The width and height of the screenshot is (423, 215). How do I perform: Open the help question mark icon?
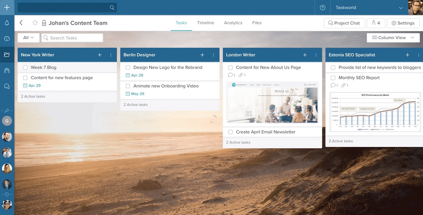click(323, 8)
